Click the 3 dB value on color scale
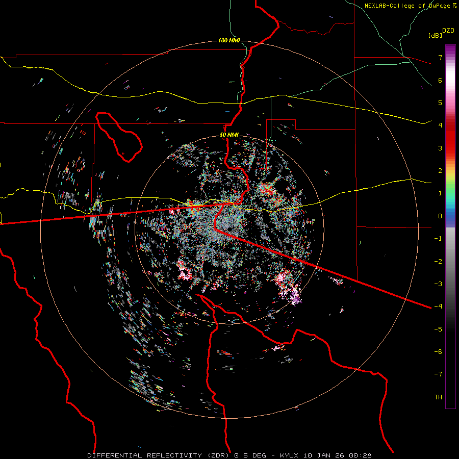 tap(440, 148)
